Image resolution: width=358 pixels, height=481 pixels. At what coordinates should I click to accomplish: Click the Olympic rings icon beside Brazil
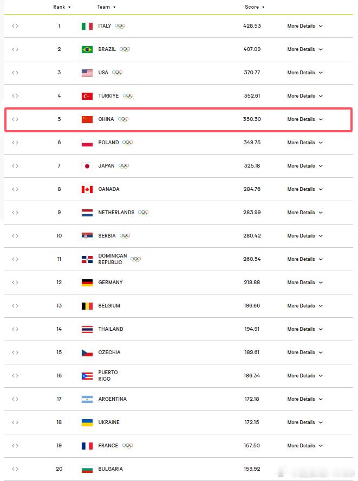coord(125,49)
